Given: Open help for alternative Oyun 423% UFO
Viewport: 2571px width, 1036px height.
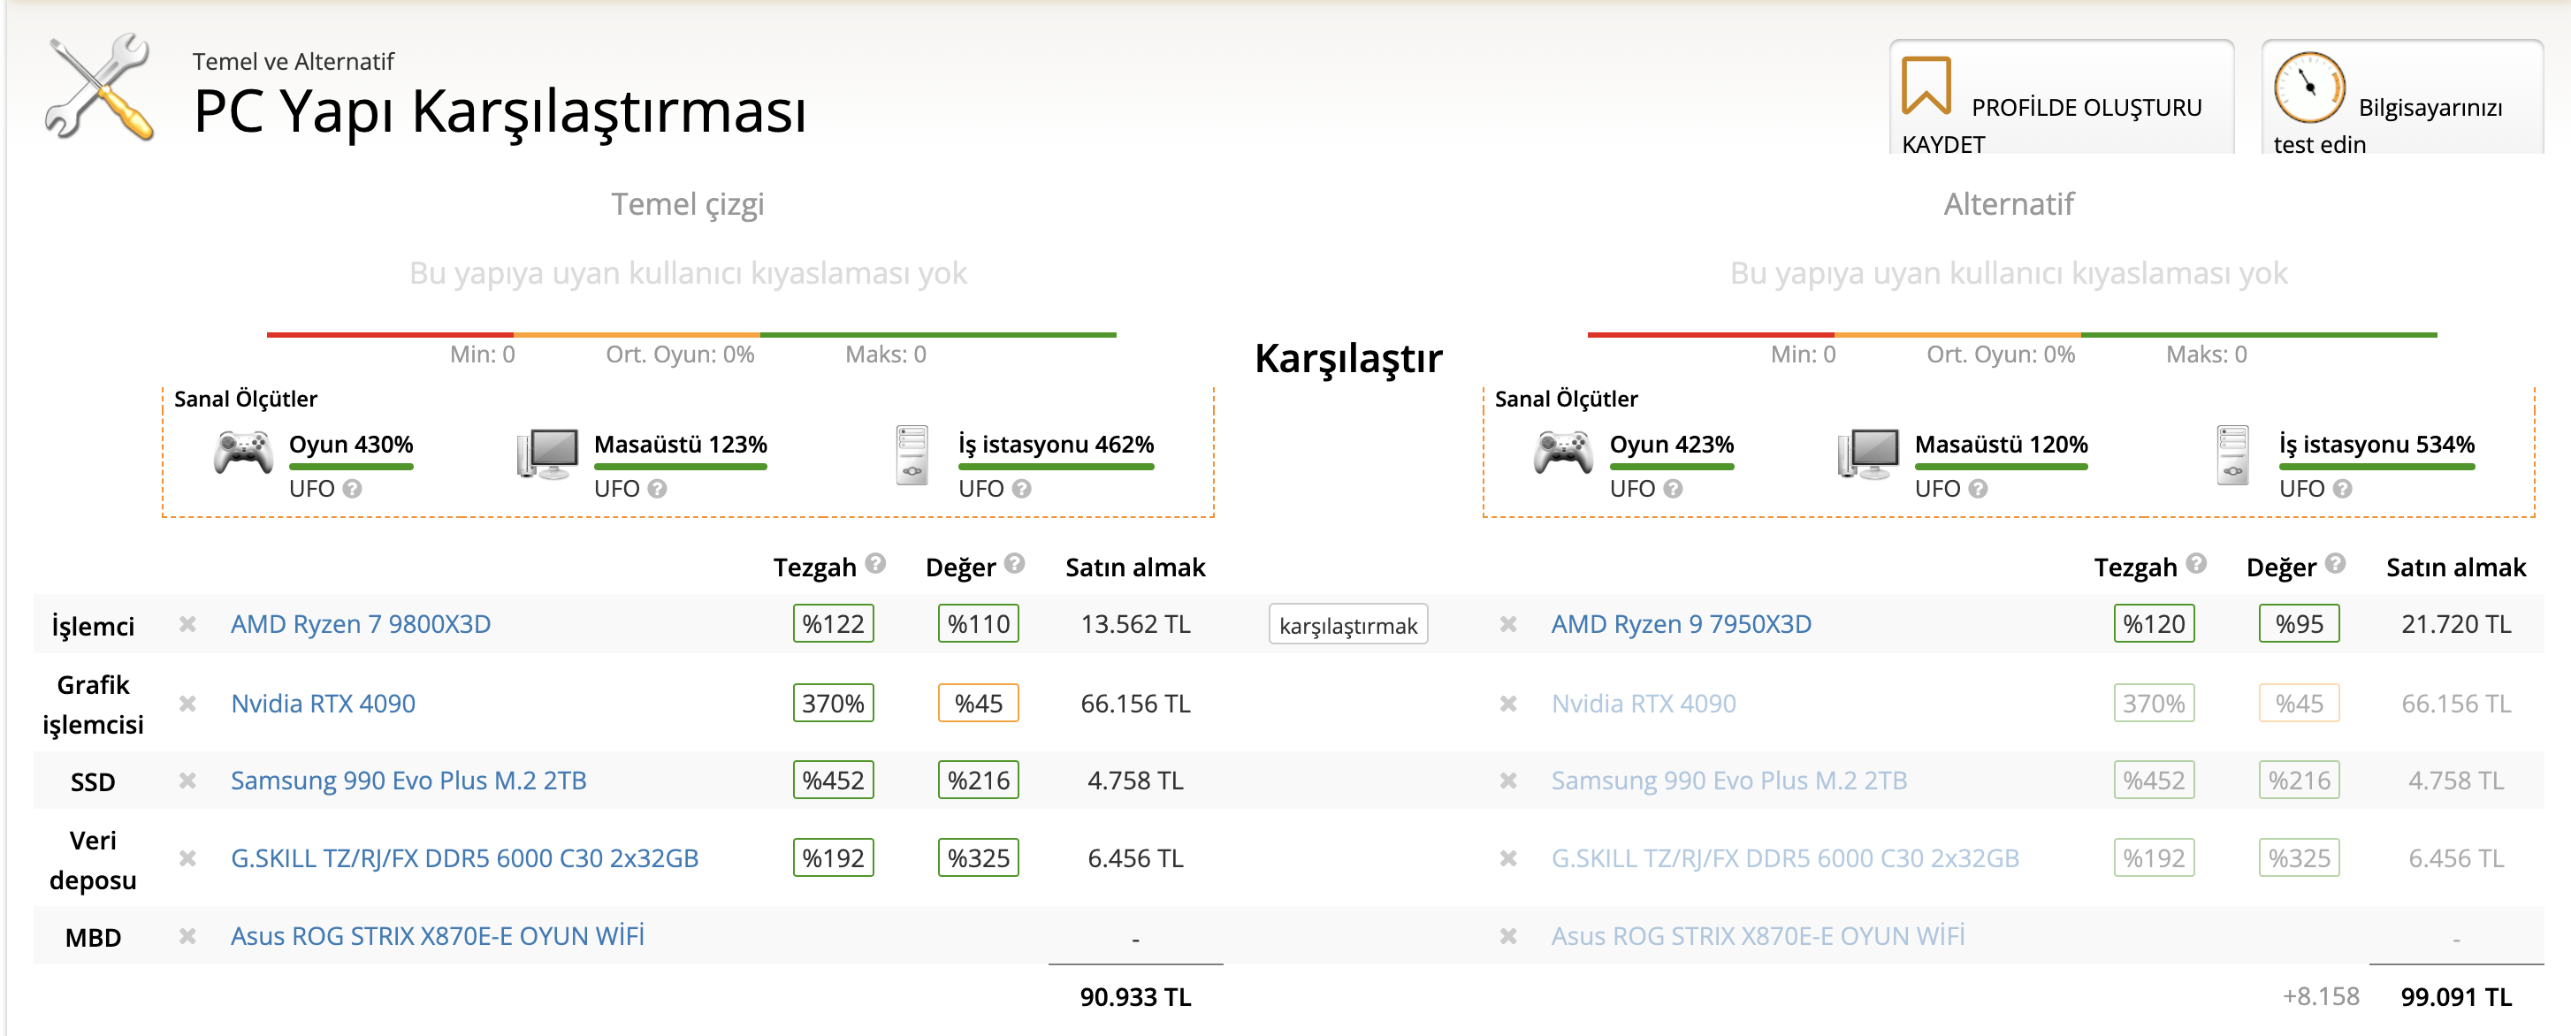Looking at the screenshot, I should point(1673,489).
